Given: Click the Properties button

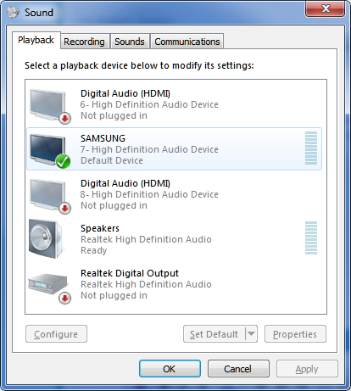Looking at the screenshot, I should point(295,334).
